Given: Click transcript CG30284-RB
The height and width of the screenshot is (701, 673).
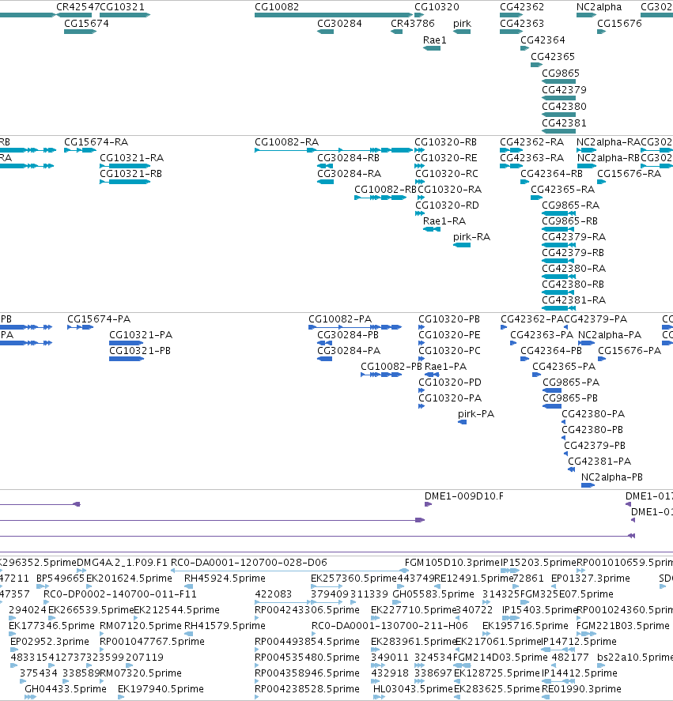Looking at the screenshot, I should tap(325, 166).
